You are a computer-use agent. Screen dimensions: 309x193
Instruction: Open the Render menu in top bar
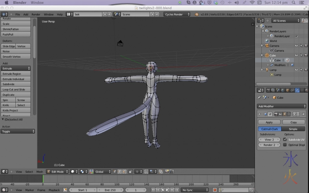36,14
